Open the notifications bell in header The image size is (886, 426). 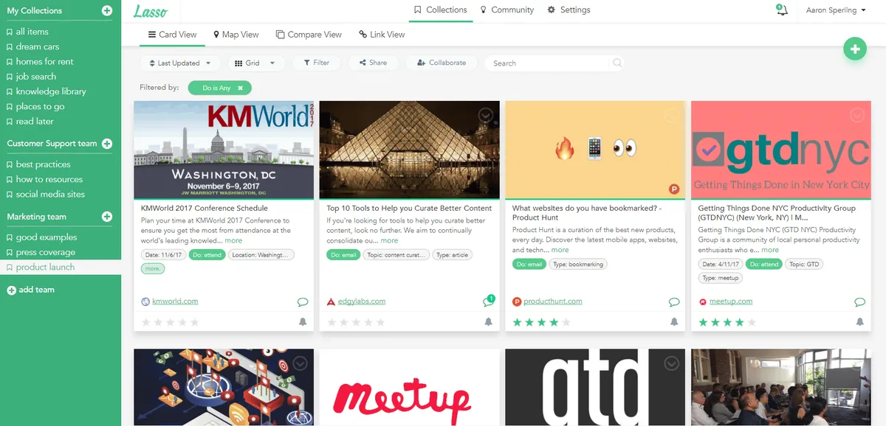(x=782, y=10)
